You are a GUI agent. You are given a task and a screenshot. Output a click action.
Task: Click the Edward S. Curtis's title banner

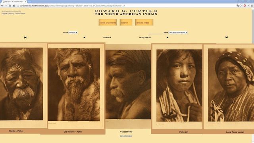click(126, 12)
